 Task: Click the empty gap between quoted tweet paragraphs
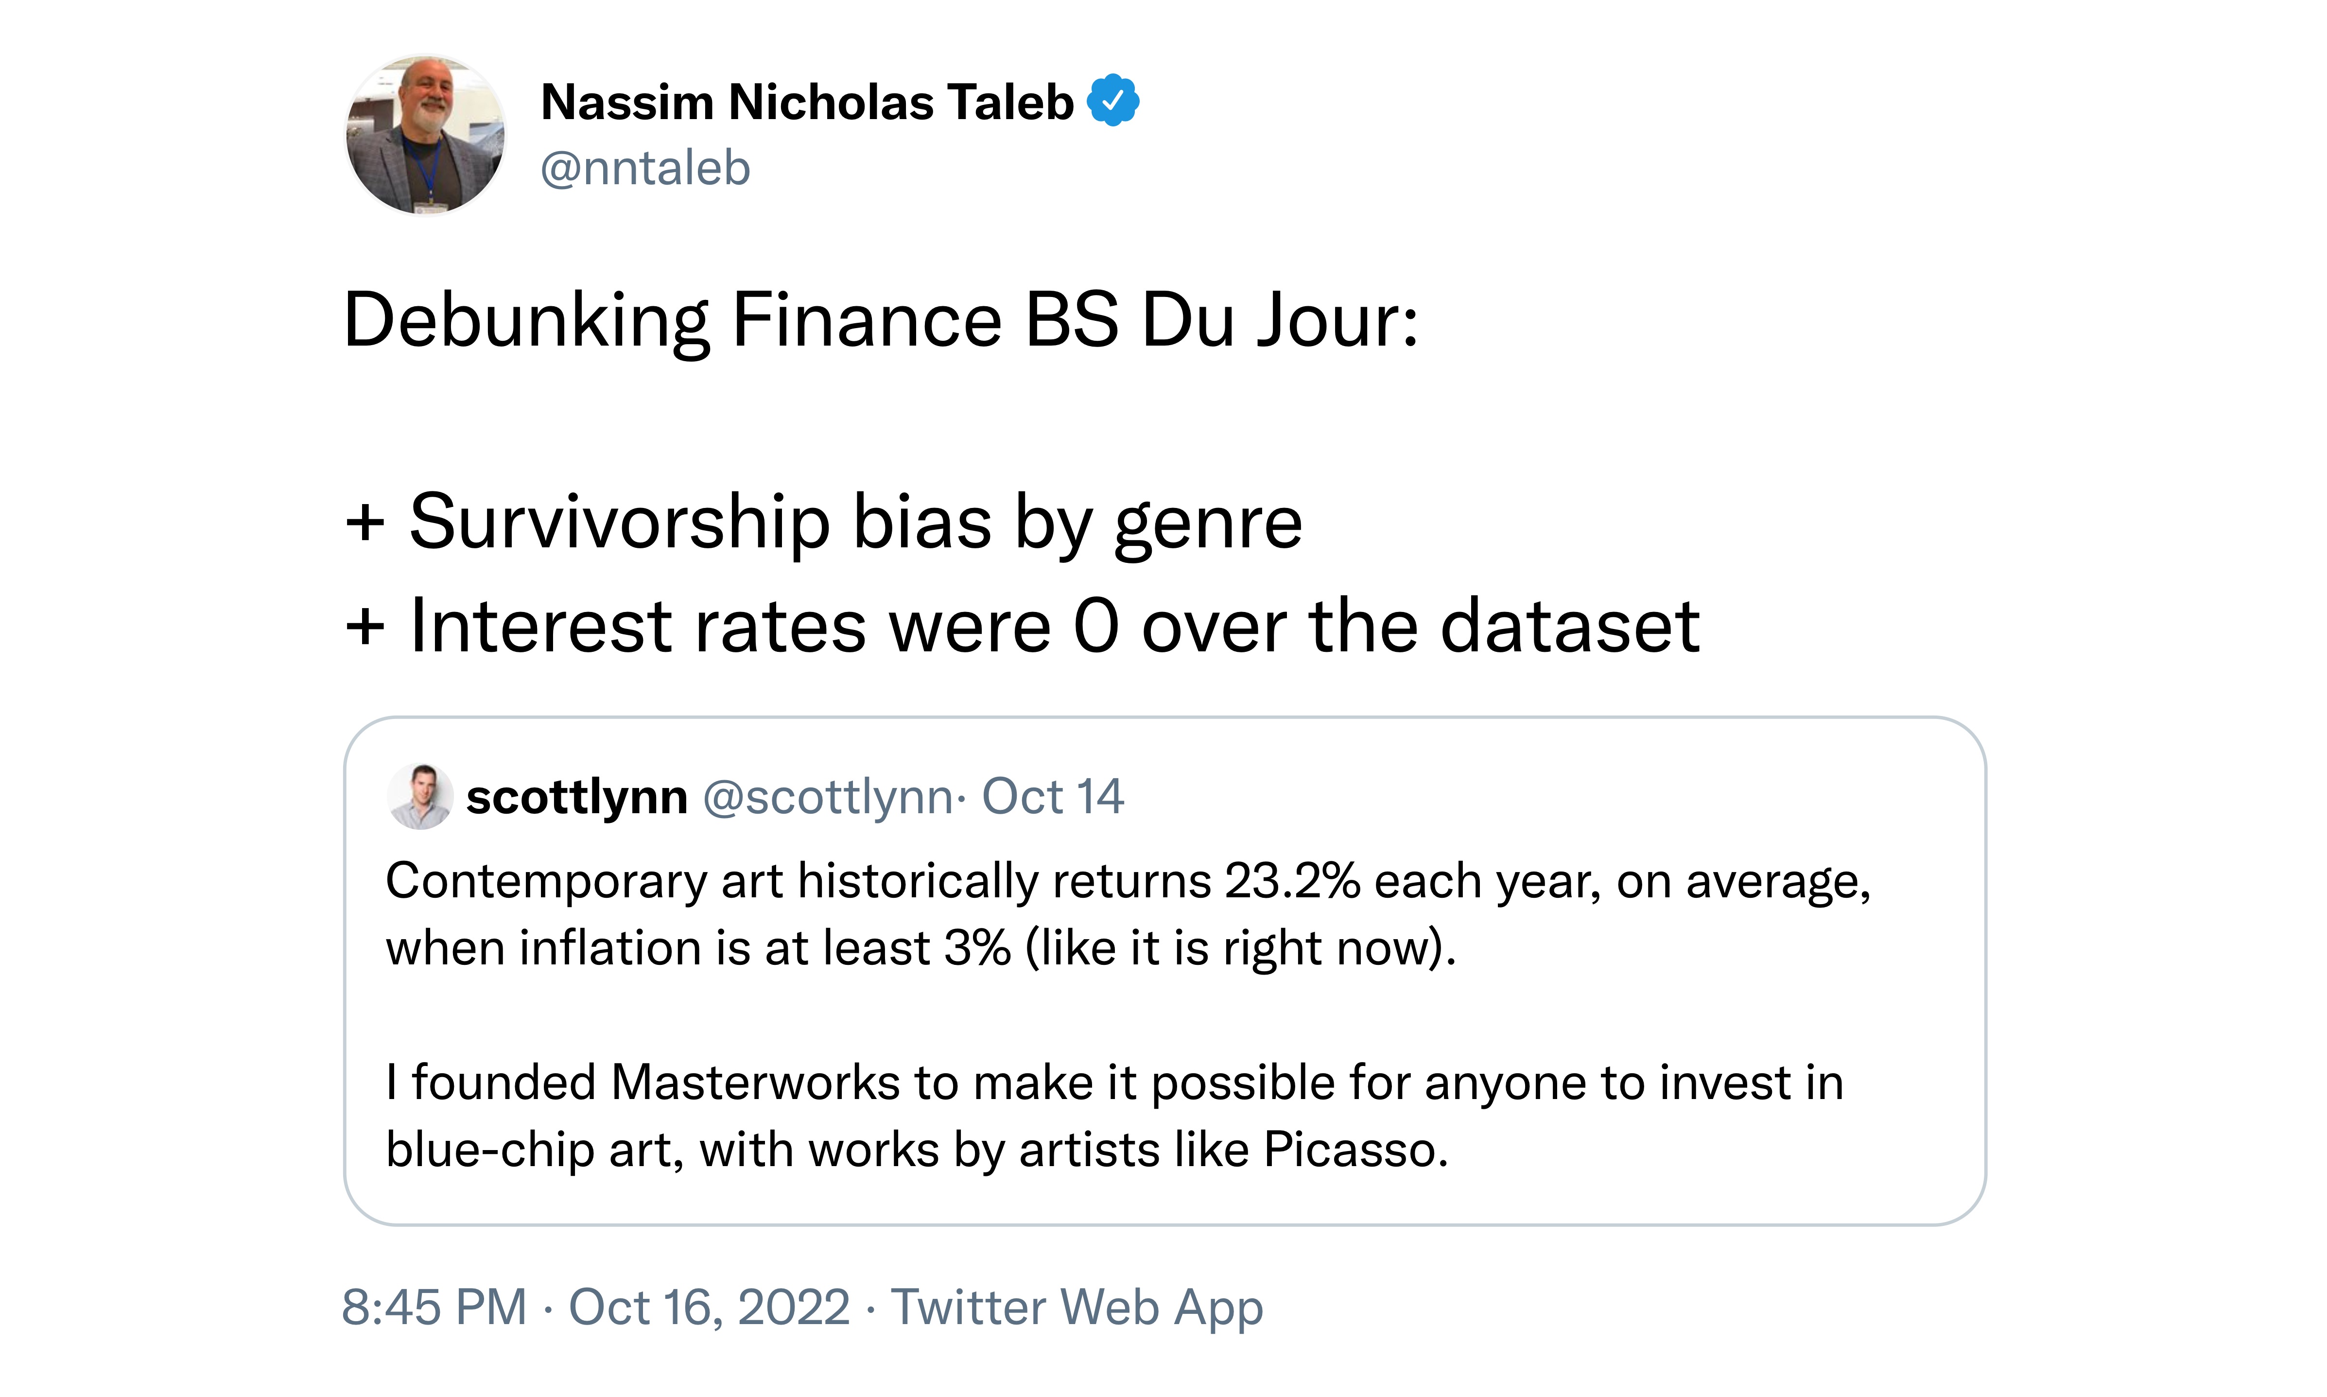click(1129, 1015)
